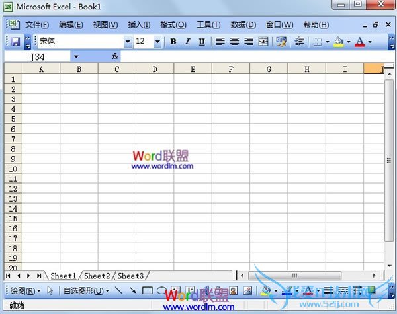Click the horizontal scrollbar right arrow
Image resolution: width=397 pixels, height=314 pixels.
[375, 276]
